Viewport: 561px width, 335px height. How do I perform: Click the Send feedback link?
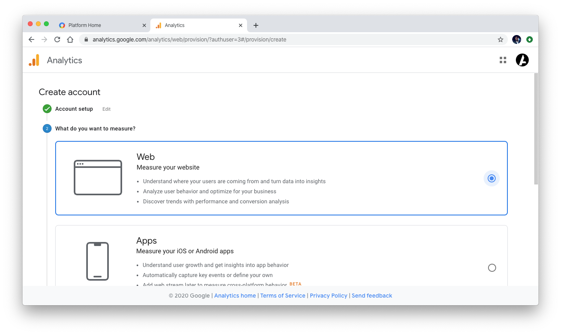(372, 296)
